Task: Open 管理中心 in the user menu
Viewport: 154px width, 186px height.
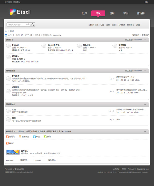Action: 131,25
